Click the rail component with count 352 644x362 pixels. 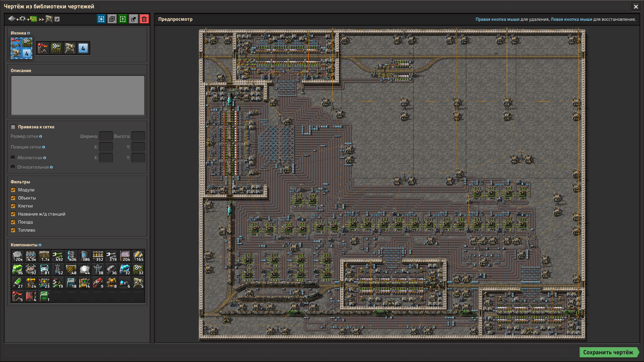[x=98, y=256]
